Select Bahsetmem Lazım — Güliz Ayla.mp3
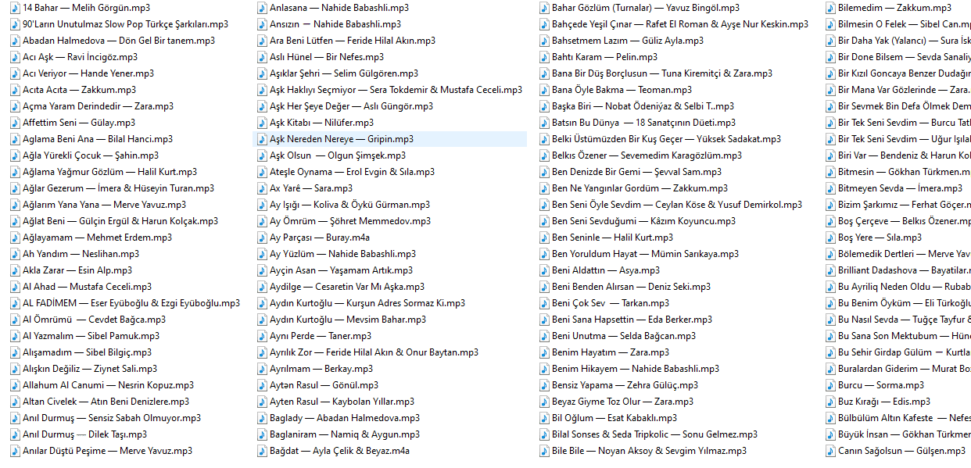Screen dimensions: 971x468 point(628,41)
